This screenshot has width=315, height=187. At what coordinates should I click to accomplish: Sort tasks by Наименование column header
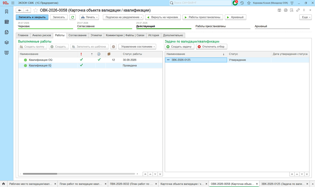[x=196, y=54]
